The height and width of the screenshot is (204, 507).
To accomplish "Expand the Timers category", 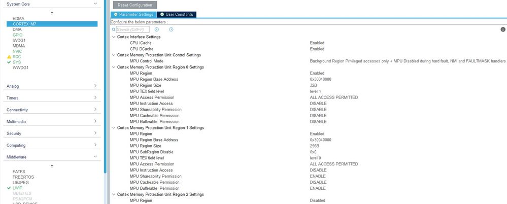I will pyautogui.click(x=95, y=97).
